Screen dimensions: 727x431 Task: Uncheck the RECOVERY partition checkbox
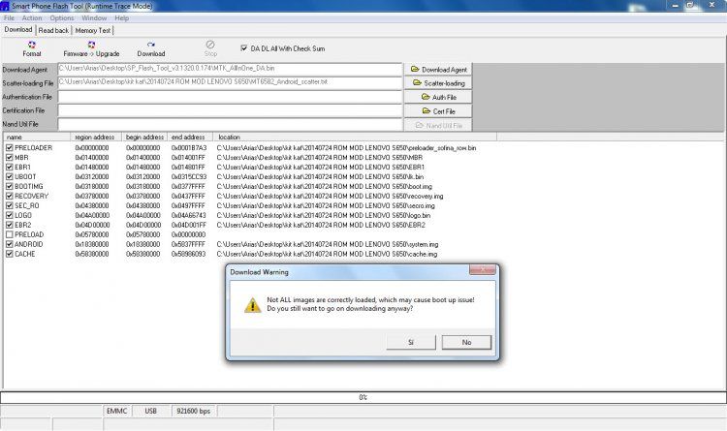(x=10, y=196)
